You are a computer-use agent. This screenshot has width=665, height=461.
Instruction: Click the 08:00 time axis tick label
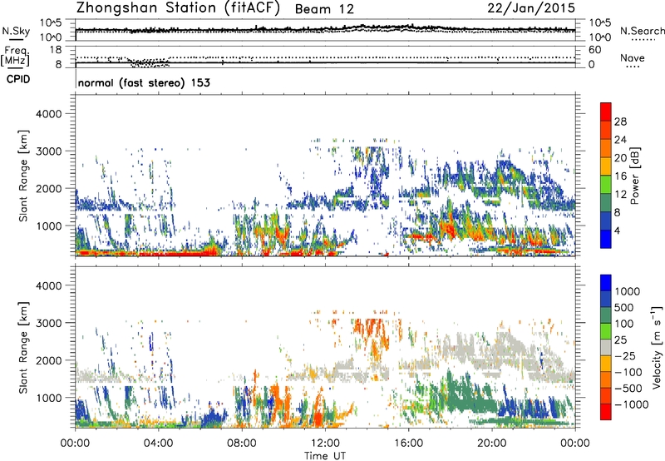(242, 444)
